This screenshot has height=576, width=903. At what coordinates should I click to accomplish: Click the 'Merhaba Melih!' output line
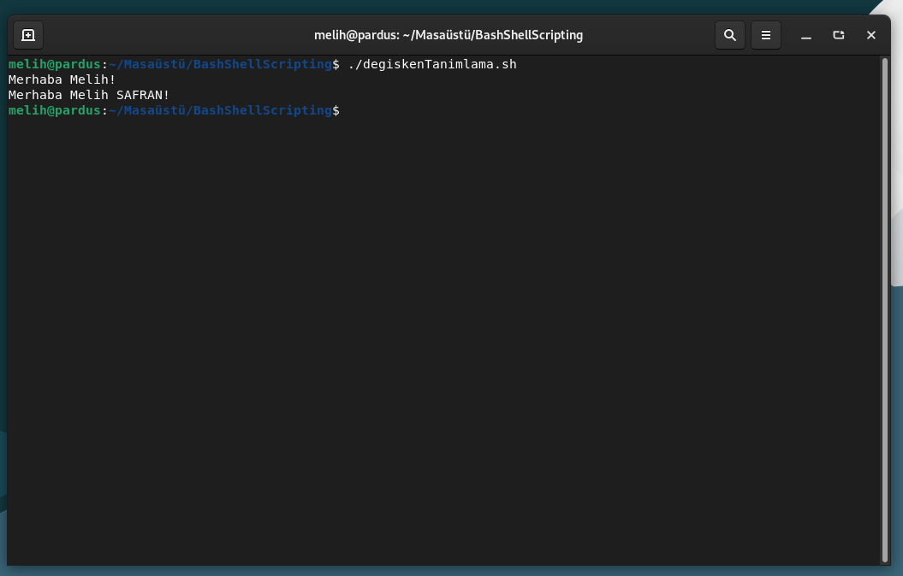(62, 79)
